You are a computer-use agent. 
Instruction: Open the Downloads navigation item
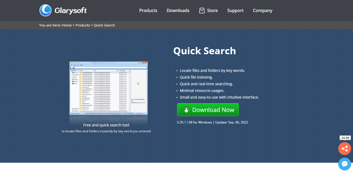coord(178,10)
